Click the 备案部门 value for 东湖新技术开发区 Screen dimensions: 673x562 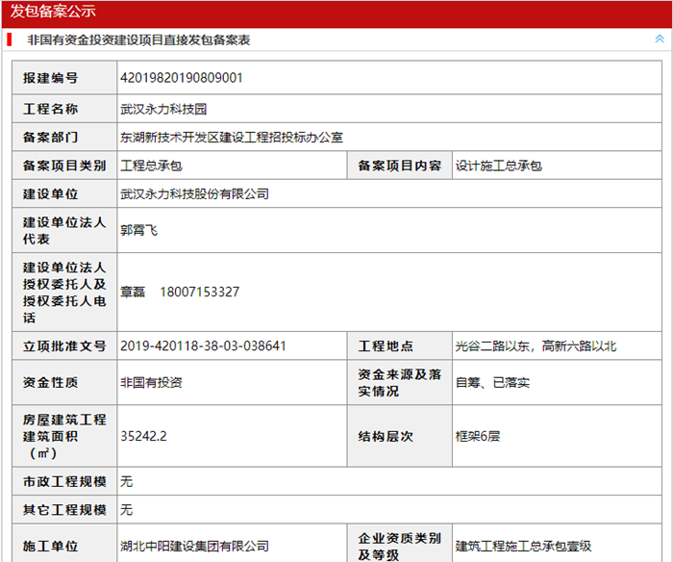tap(231, 138)
